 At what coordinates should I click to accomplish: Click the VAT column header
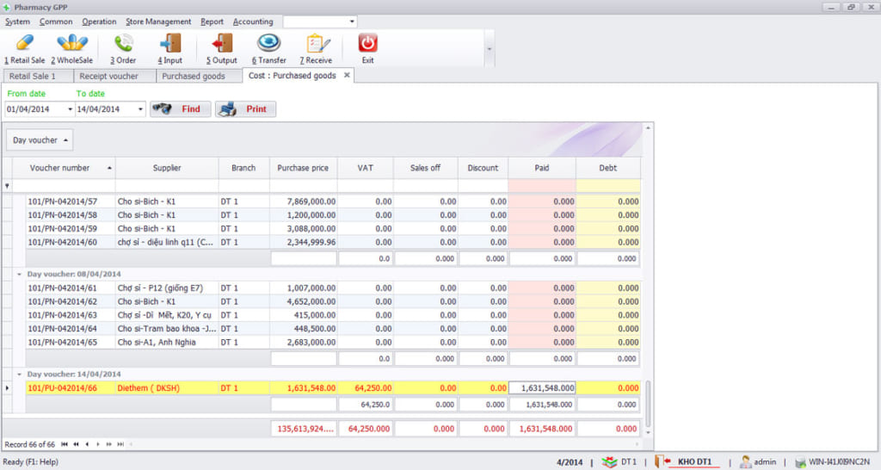tap(365, 168)
